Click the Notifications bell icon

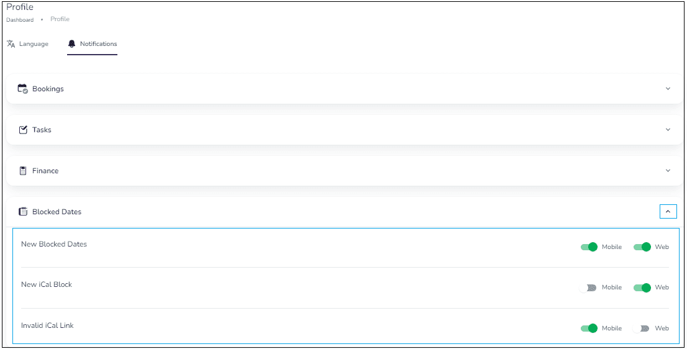click(x=72, y=44)
